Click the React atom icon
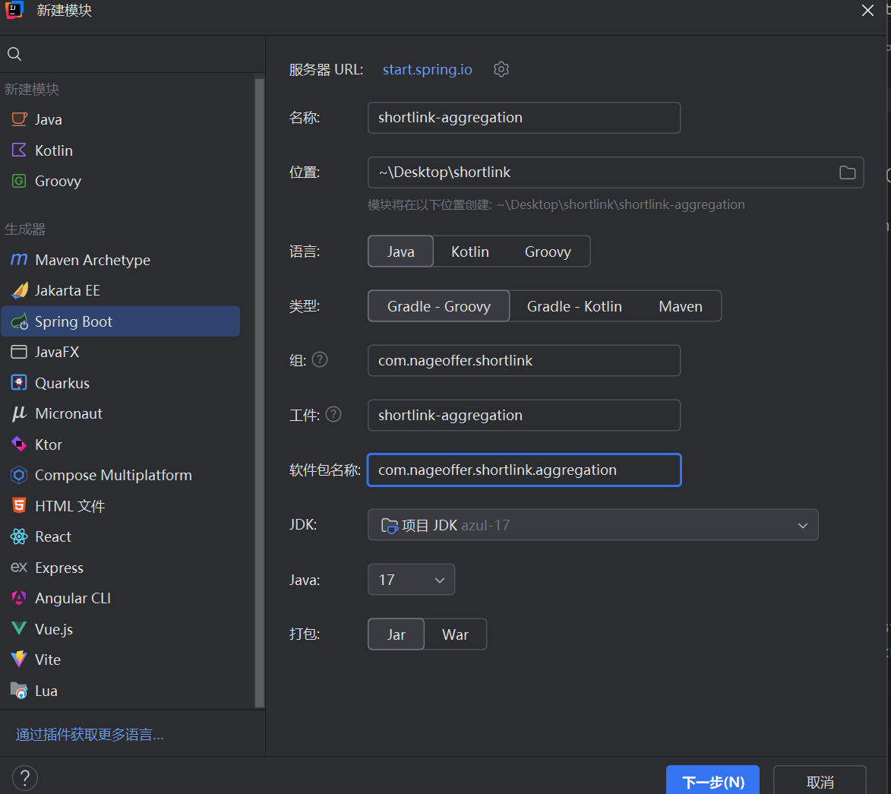 coord(19,536)
